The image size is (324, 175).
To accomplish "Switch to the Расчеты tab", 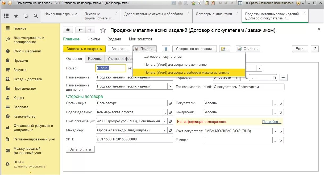I will click(95, 59).
